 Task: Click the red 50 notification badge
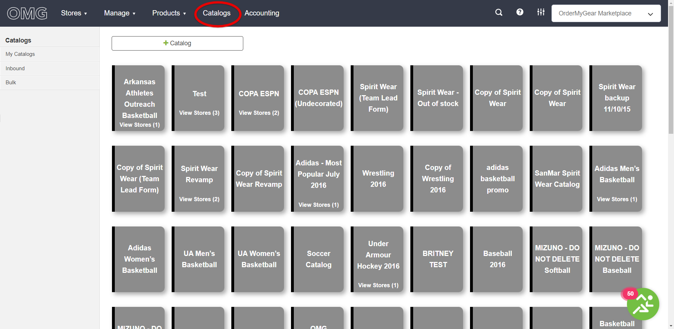click(630, 294)
